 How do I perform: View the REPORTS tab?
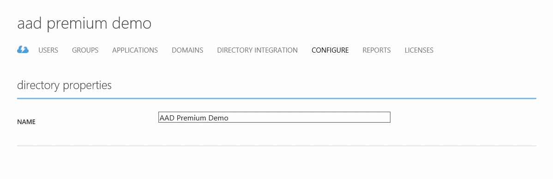coord(377,50)
